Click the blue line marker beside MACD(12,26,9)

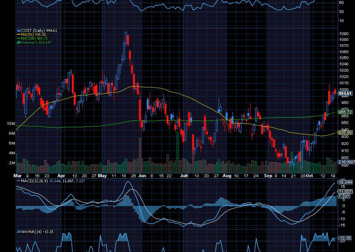[19, 181]
